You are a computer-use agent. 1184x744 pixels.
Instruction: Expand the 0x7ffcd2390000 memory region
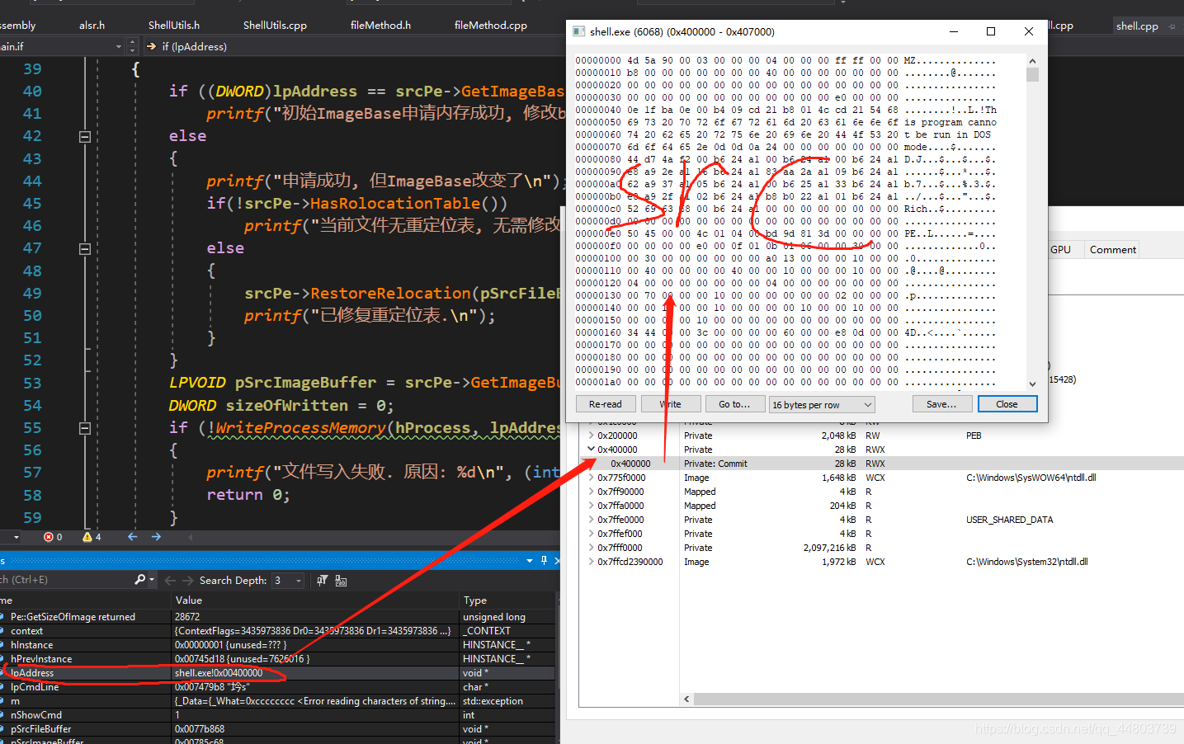[x=591, y=562]
